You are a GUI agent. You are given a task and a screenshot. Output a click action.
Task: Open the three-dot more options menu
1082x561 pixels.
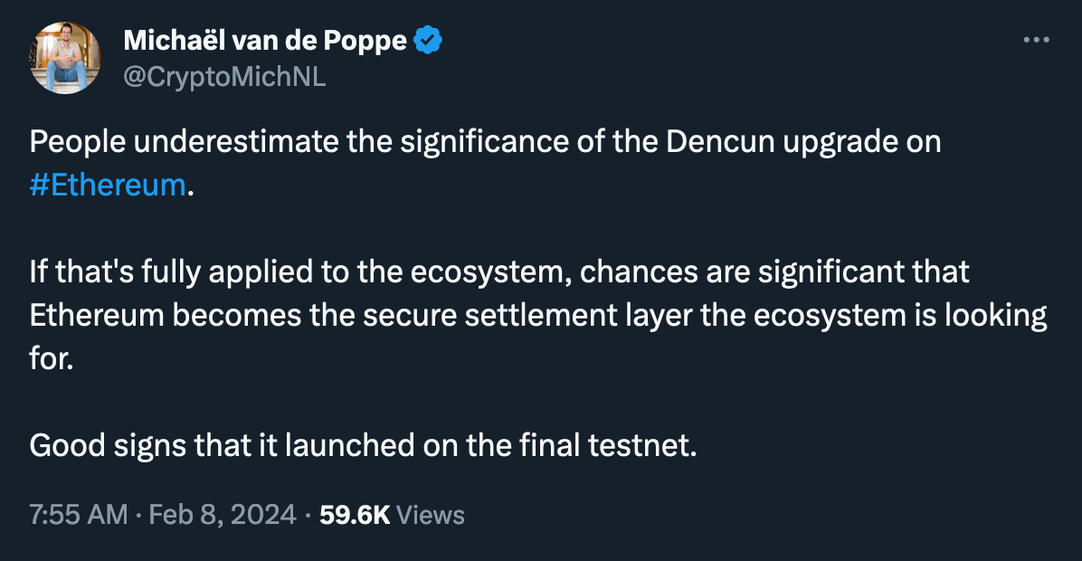coord(1036,40)
